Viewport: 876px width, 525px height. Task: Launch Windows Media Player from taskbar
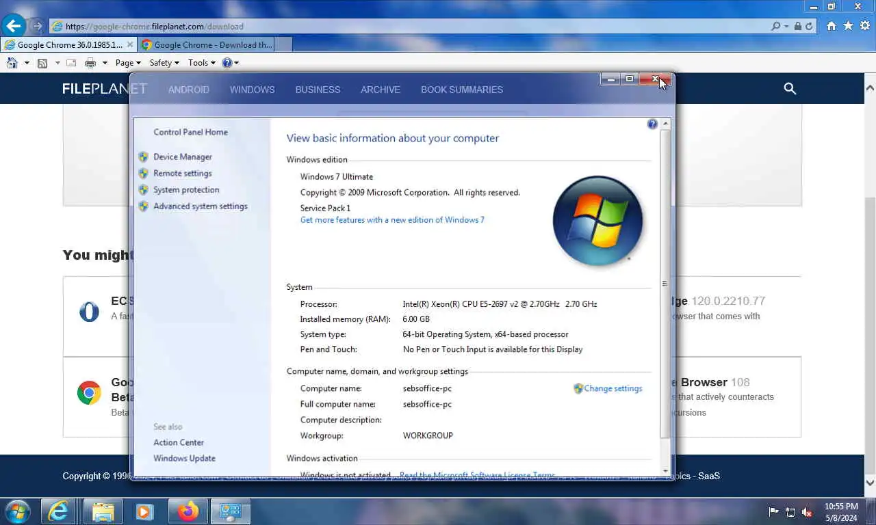pos(144,511)
